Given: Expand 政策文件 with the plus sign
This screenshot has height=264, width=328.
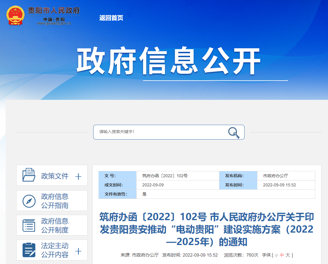Looking at the screenshot, I should point(78,177).
